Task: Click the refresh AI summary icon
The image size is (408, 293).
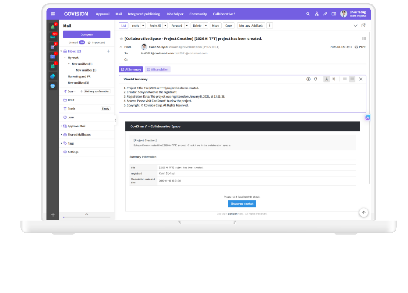Action: pyautogui.click(x=316, y=79)
